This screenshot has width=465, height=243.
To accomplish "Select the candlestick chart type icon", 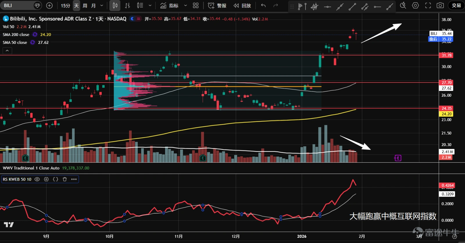I will coord(115,6).
